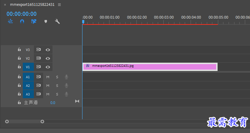Image resolution: width=250 pixels, height=133 pixels.
Task: Click the 00:00:00:00 playhead timecode
Action: 21,14
